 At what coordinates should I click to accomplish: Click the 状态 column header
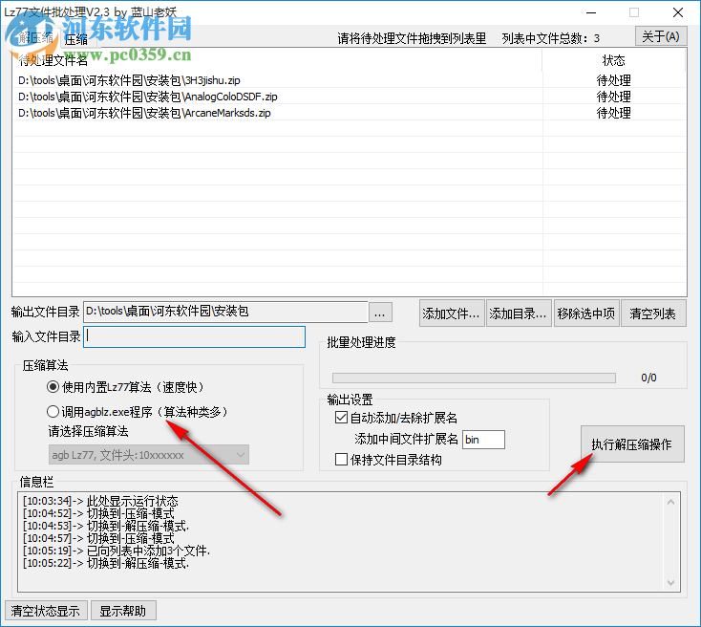click(613, 60)
